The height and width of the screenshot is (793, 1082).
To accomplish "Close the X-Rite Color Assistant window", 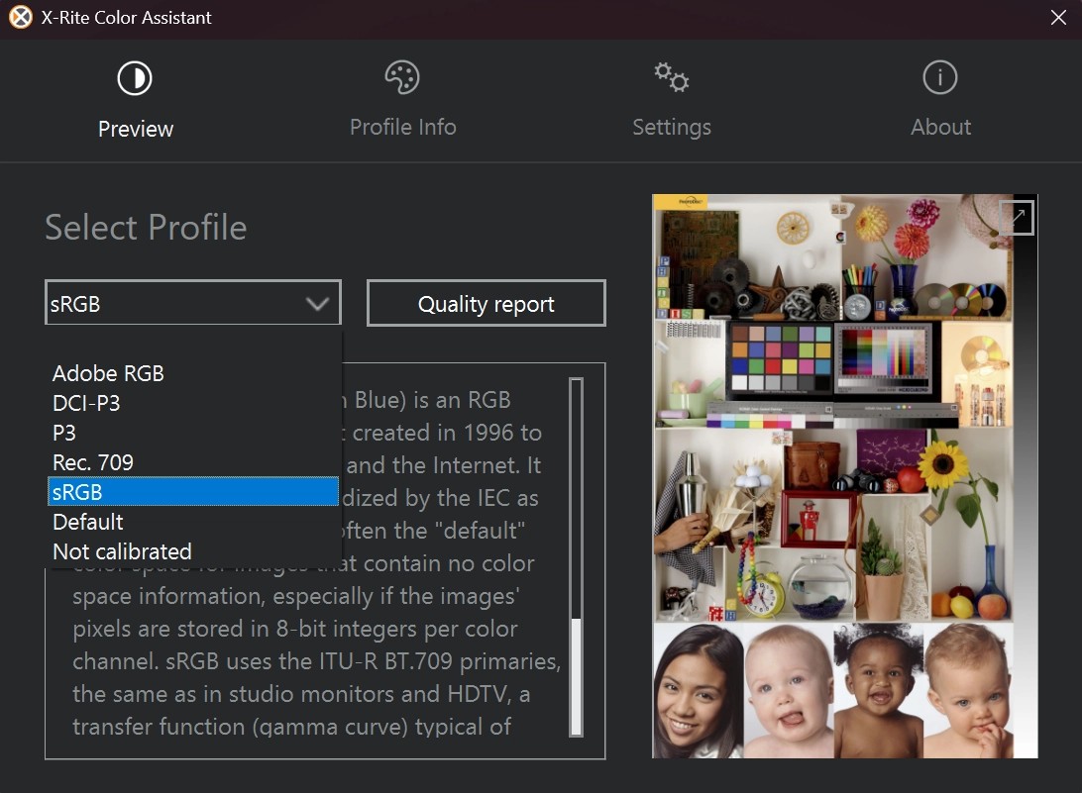I will pos(1058,18).
